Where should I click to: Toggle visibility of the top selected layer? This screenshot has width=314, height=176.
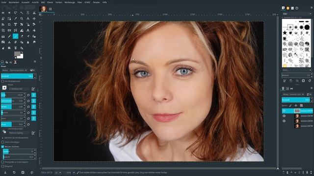click(x=284, y=111)
